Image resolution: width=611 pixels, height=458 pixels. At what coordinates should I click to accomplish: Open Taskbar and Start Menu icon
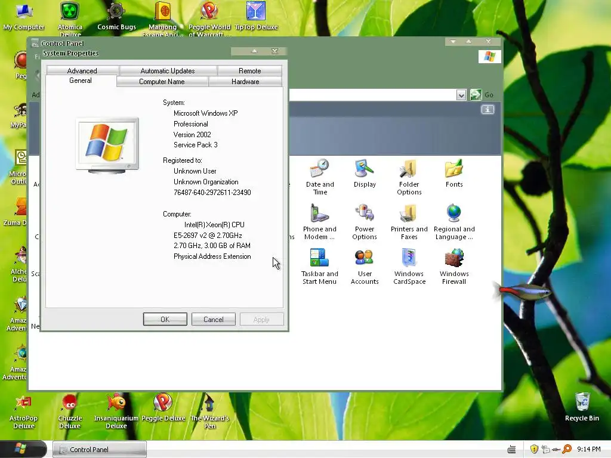click(320, 267)
